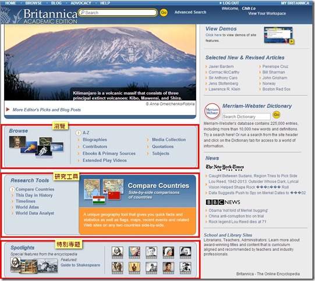
Task: Click inside the Search Dictionary input field
Action: [x=246, y=117]
